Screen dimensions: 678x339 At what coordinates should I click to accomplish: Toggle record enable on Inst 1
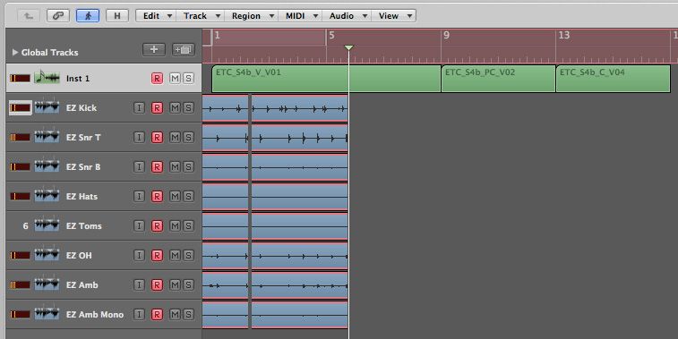[x=157, y=78]
